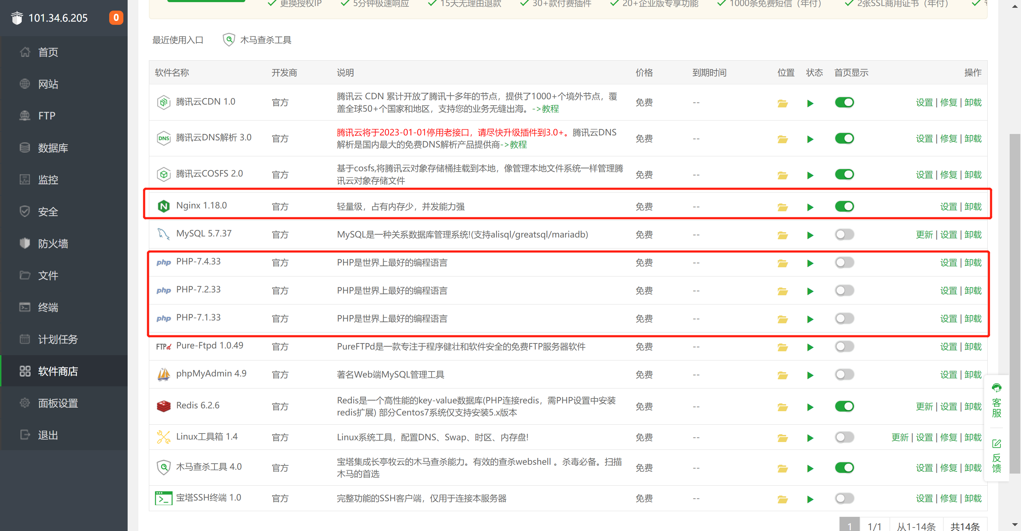Screen dimensions: 1021x531
Task: Click 更新 for Linux工具箱 1.4
Action: [x=900, y=437]
